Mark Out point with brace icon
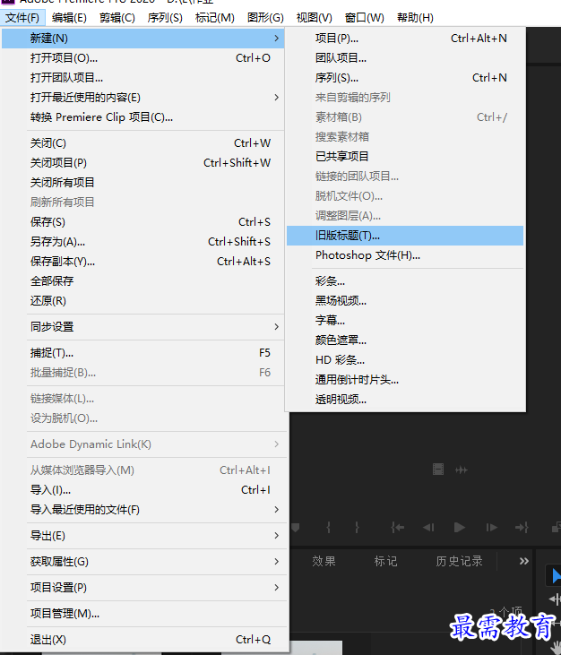Screen dimensions: 561x655 [358, 528]
